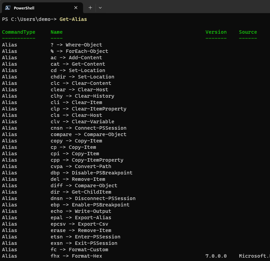The width and height of the screenshot is (270, 261).
Task: Click the Name column header
Action: [x=57, y=32]
